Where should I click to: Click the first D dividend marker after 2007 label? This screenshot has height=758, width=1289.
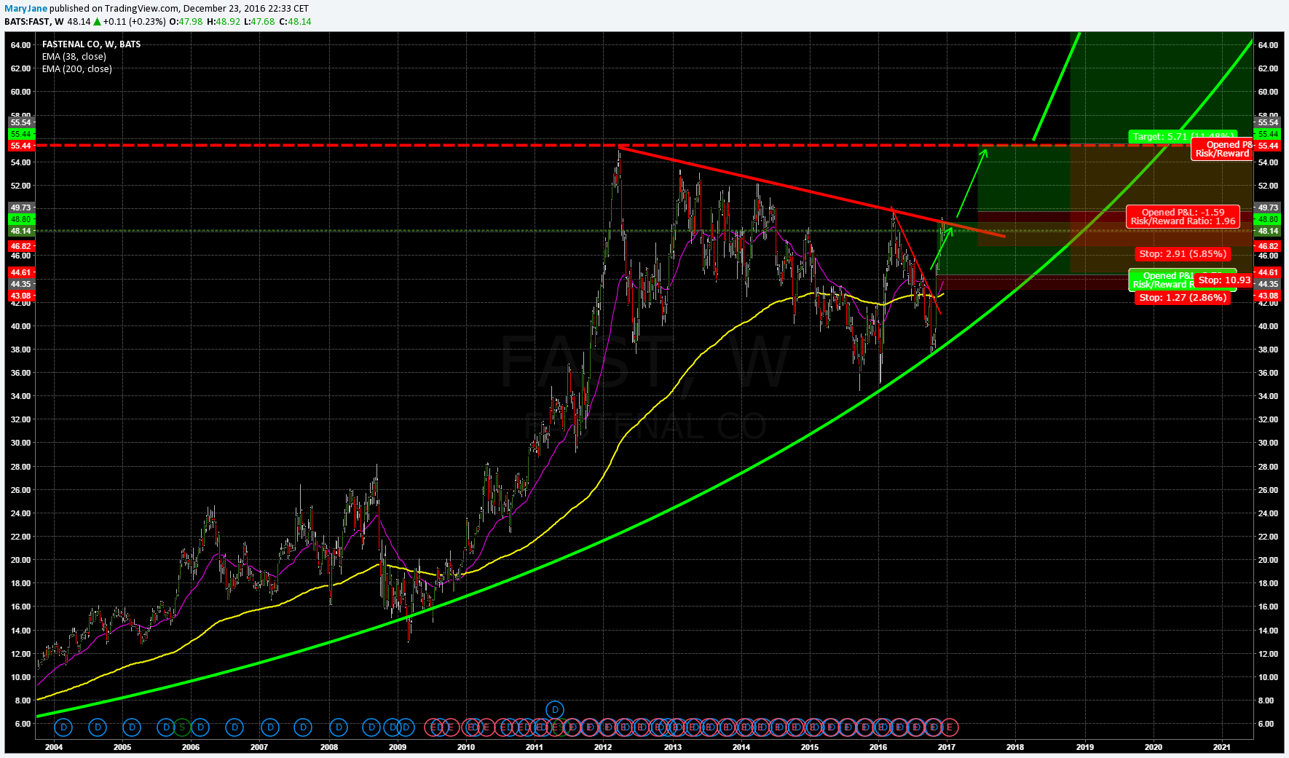point(270,727)
